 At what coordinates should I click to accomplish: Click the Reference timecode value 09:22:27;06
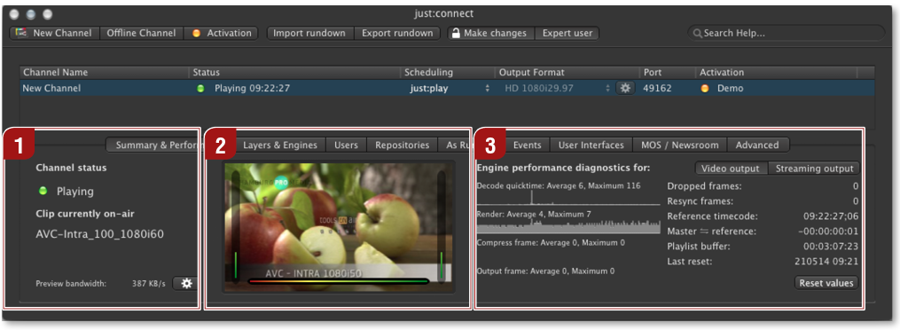(830, 216)
